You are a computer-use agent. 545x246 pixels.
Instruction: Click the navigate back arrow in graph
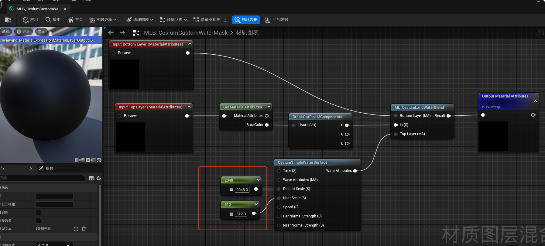click(111, 32)
